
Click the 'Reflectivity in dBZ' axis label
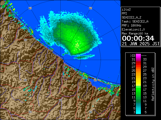[153, 84]
